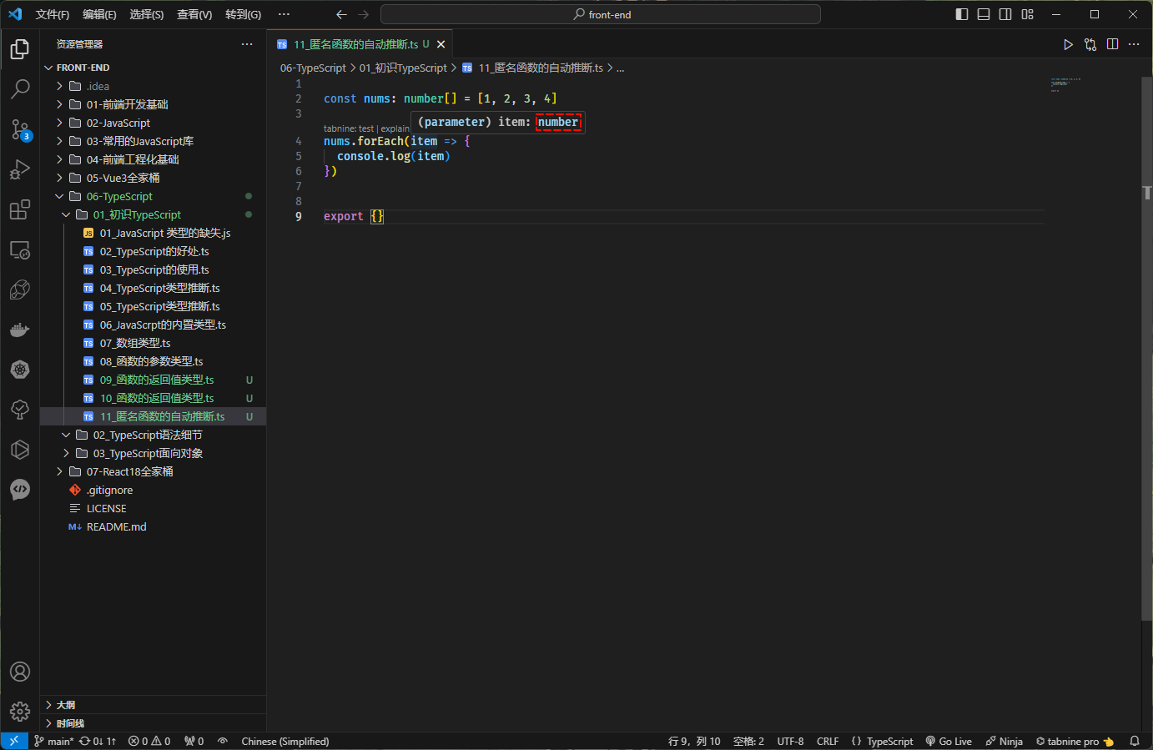Image resolution: width=1153 pixels, height=750 pixels.
Task: Toggle the bottom panel layout button
Action: click(984, 14)
